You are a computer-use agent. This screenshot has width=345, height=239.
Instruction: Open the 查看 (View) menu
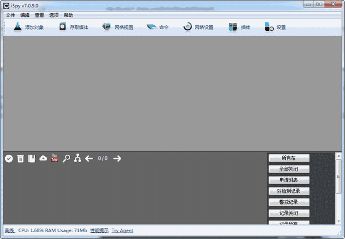tap(39, 15)
